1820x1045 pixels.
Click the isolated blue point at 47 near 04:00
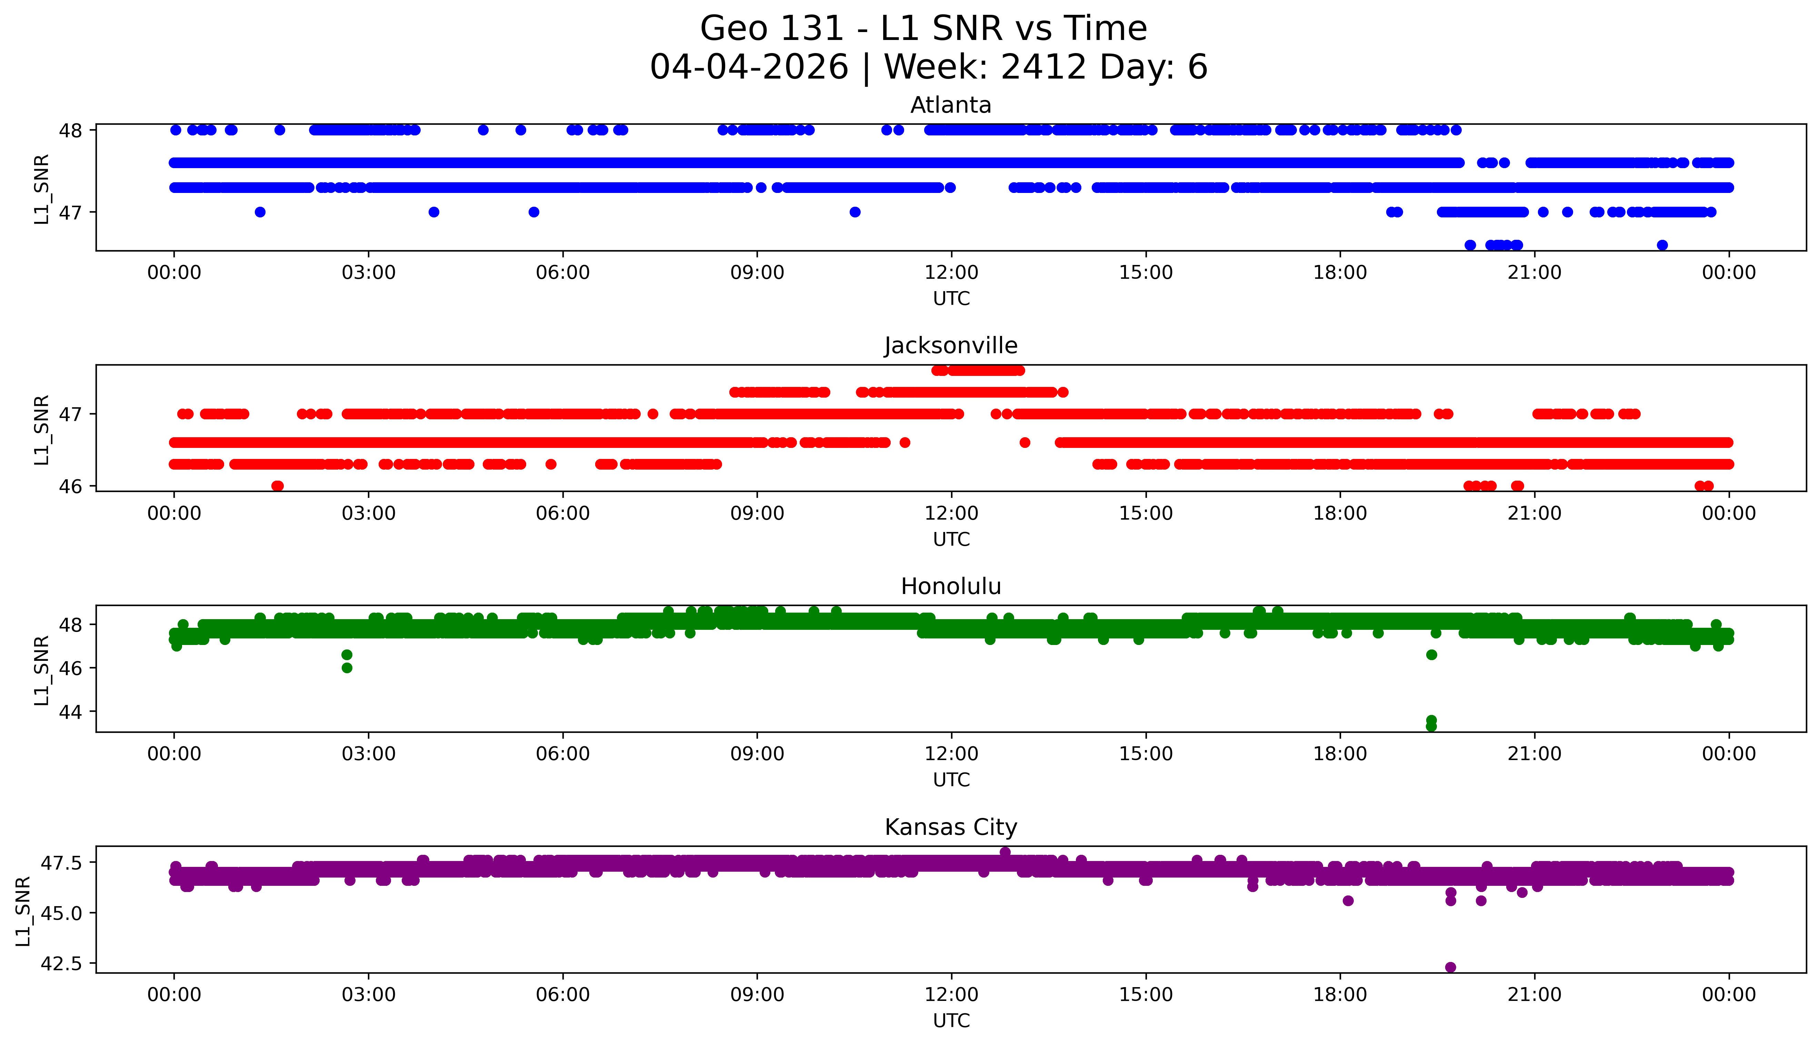point(433,212)
